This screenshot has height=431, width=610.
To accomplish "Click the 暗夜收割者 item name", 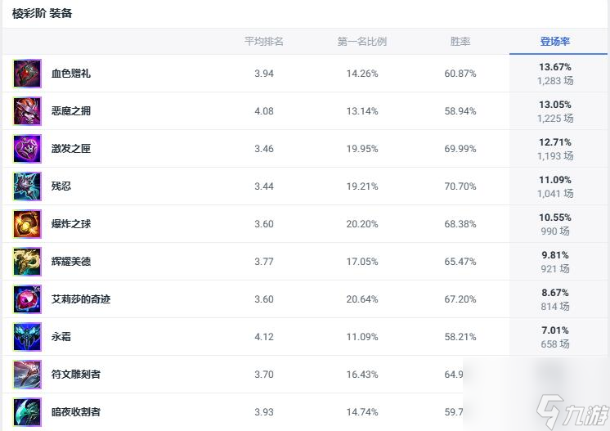I will pyautogui.click(x=76, y=412).
